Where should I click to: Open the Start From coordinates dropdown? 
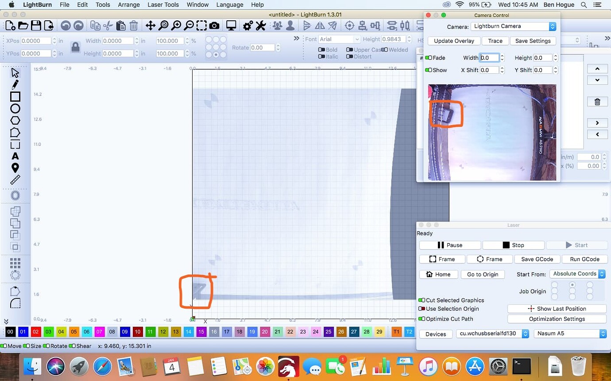tap(577, 274)
